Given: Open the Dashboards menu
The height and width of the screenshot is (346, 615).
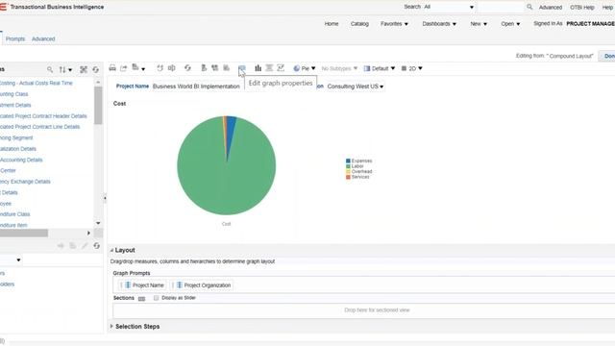Looking at the screenshot, I should (x=439, y=24).
